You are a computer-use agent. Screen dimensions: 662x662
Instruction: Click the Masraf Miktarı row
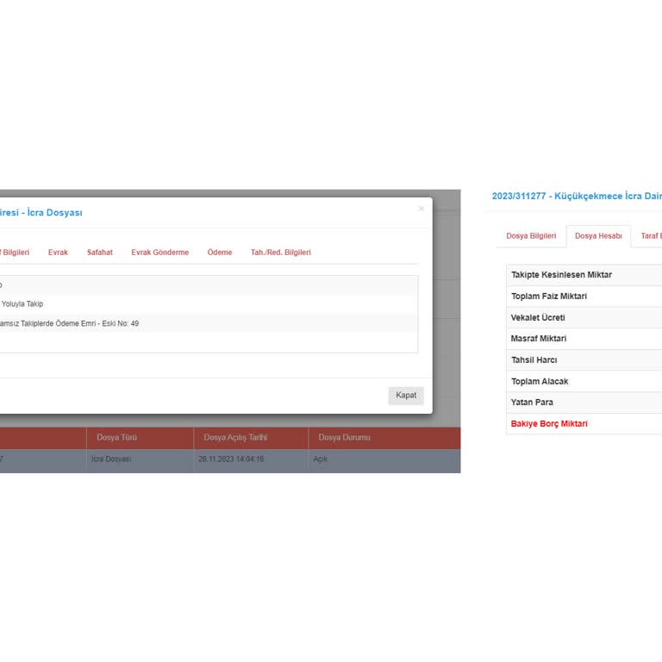pos(584,339)
